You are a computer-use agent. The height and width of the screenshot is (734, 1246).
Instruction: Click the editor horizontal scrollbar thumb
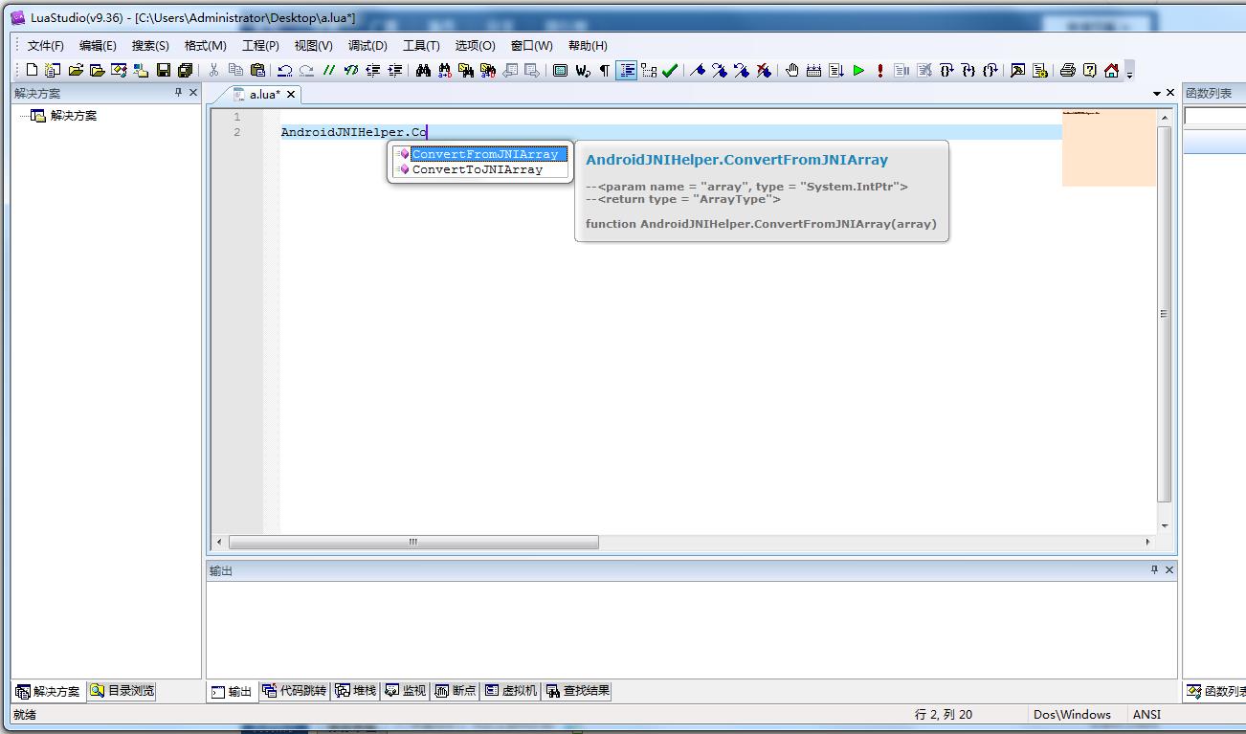coord(413,542)
